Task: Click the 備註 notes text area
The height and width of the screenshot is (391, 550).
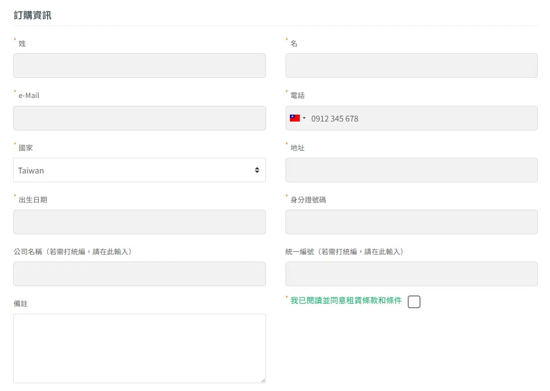Action: coord(139,348)
